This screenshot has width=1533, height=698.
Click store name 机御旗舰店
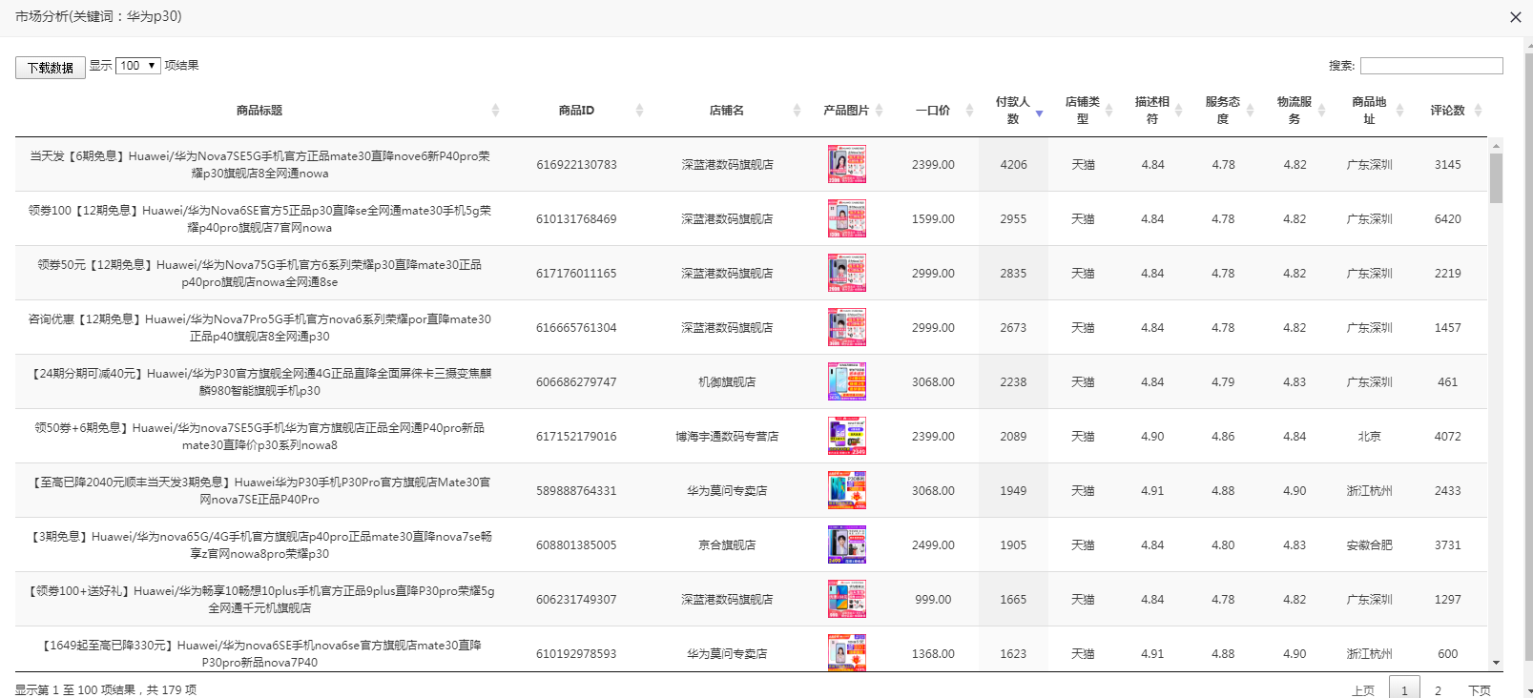(727, 382)
